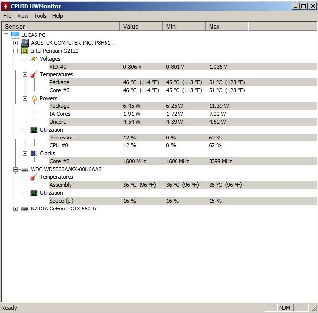318x313 pixels.
Task: Click the hard drive Utilization graph icon
Action: pyautogui.click(x=34, y=193)
